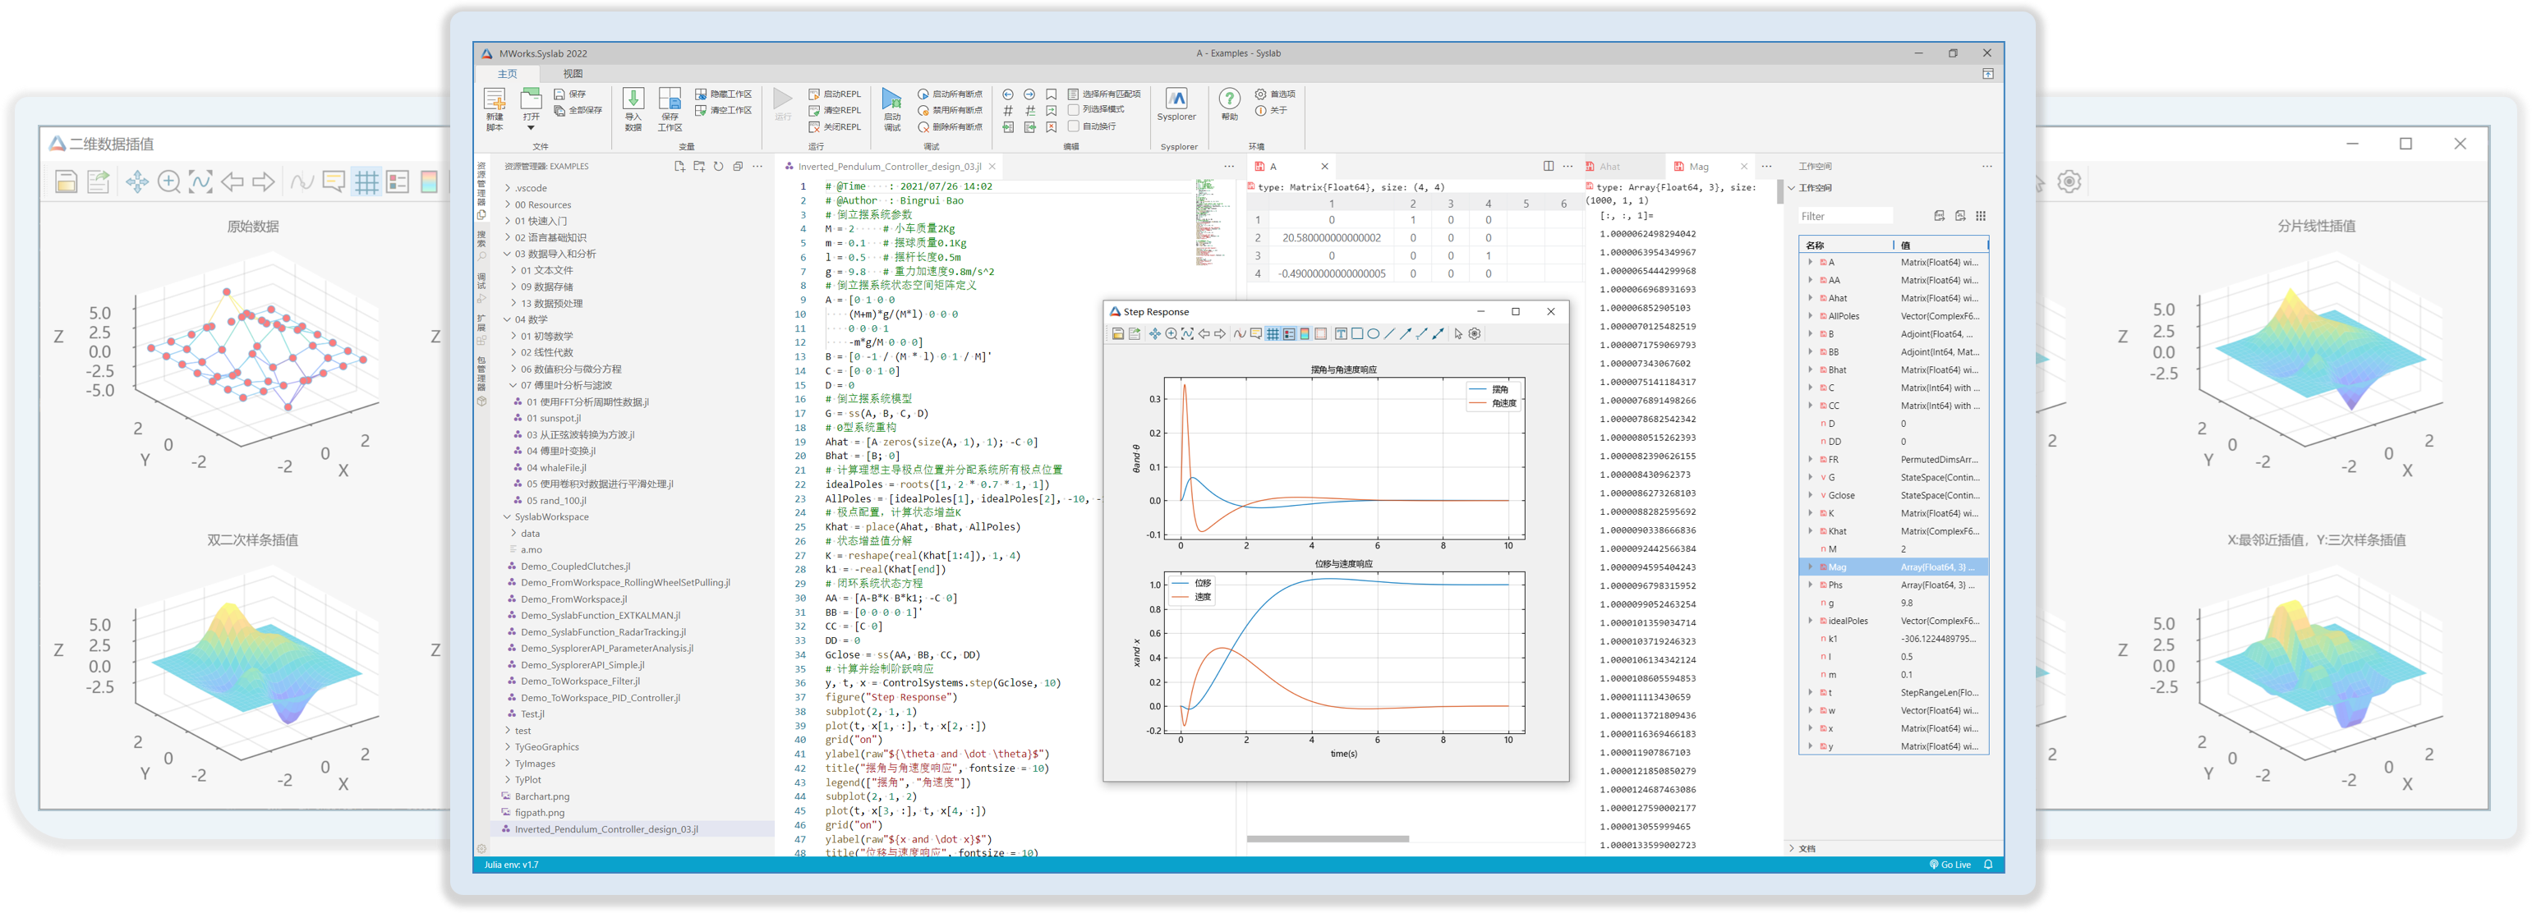Viewport: 2532px width, 913px height.
Task: Click 禁用所有断点 disable all breakpoints
Action: click(951, 110)
